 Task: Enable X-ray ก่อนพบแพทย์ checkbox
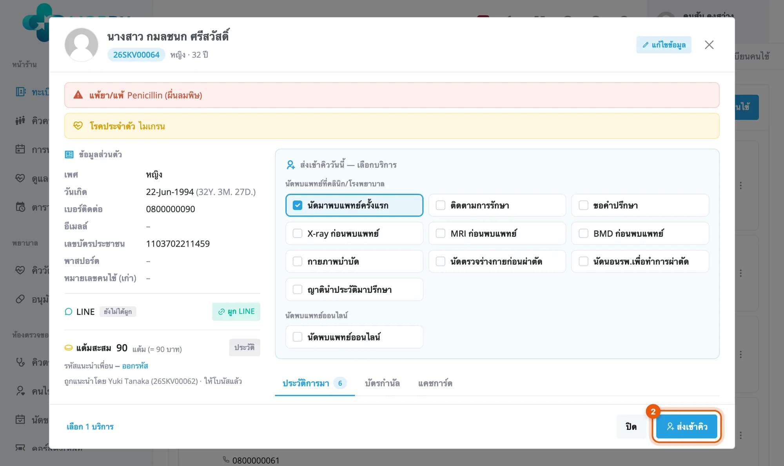click(298, 233)
